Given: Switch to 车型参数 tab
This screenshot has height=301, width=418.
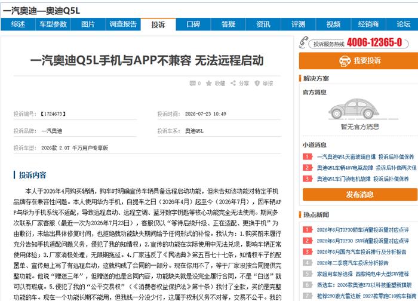Looking at the screenshot, I should [53, 24].
